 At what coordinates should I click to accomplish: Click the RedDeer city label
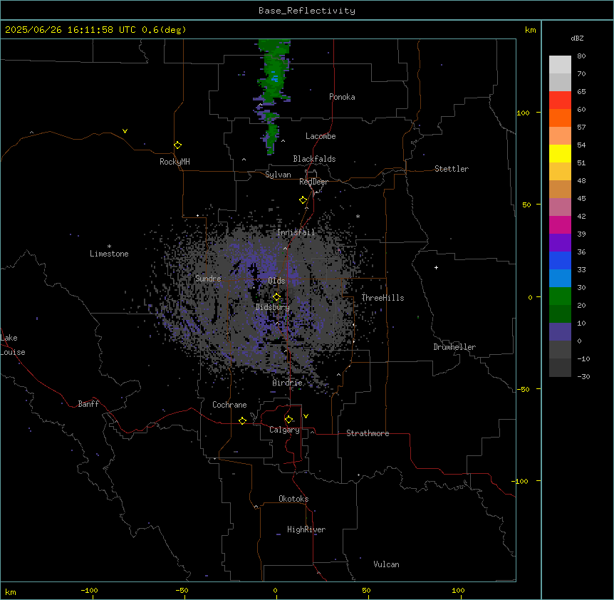click(313, 182)
